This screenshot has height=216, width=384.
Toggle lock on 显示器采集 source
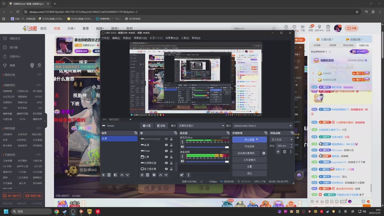(171, 169)
